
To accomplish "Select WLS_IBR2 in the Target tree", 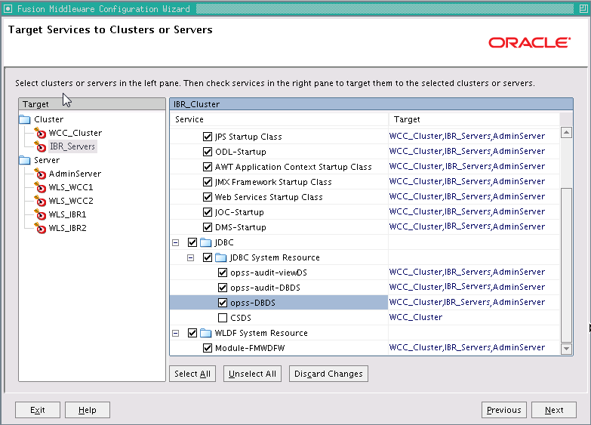I will coord(67,228).
